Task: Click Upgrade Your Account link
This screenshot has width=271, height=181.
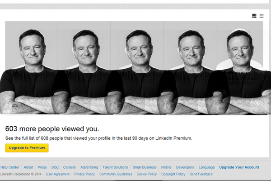Action: pyautogui.click(x=239, y=167)
